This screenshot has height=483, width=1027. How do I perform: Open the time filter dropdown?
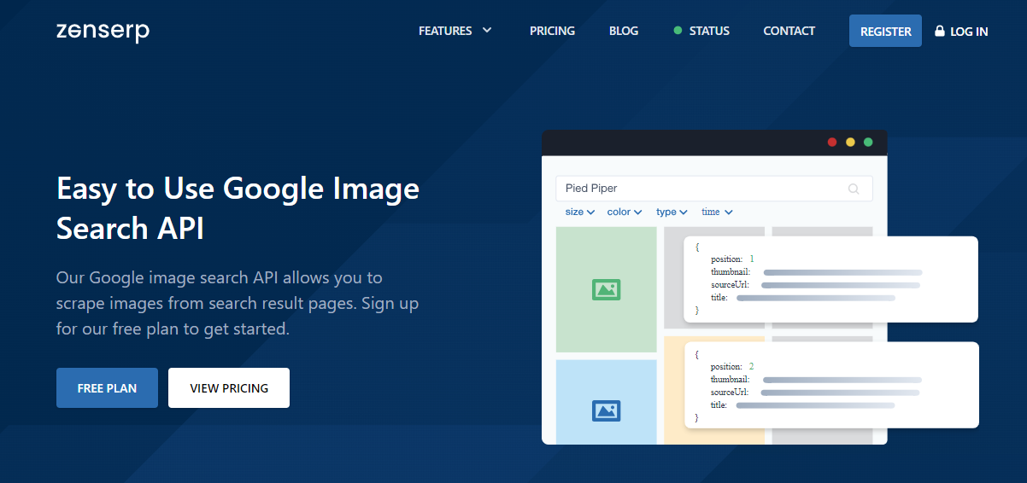pos(717,212)
